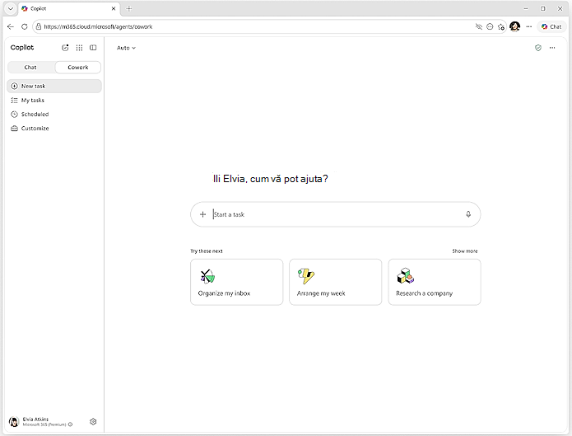Click the Start a task input field

(336, 214)
